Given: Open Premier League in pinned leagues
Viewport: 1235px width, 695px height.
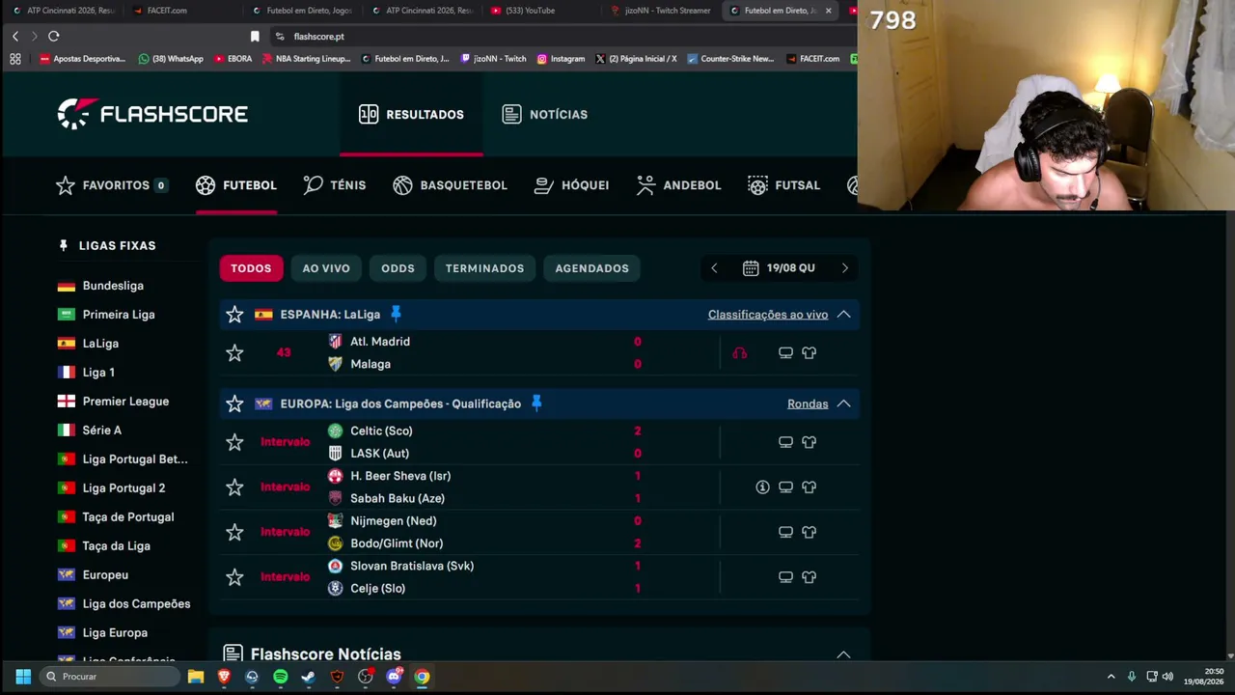Looking at the screenshot, I should 125,402.
